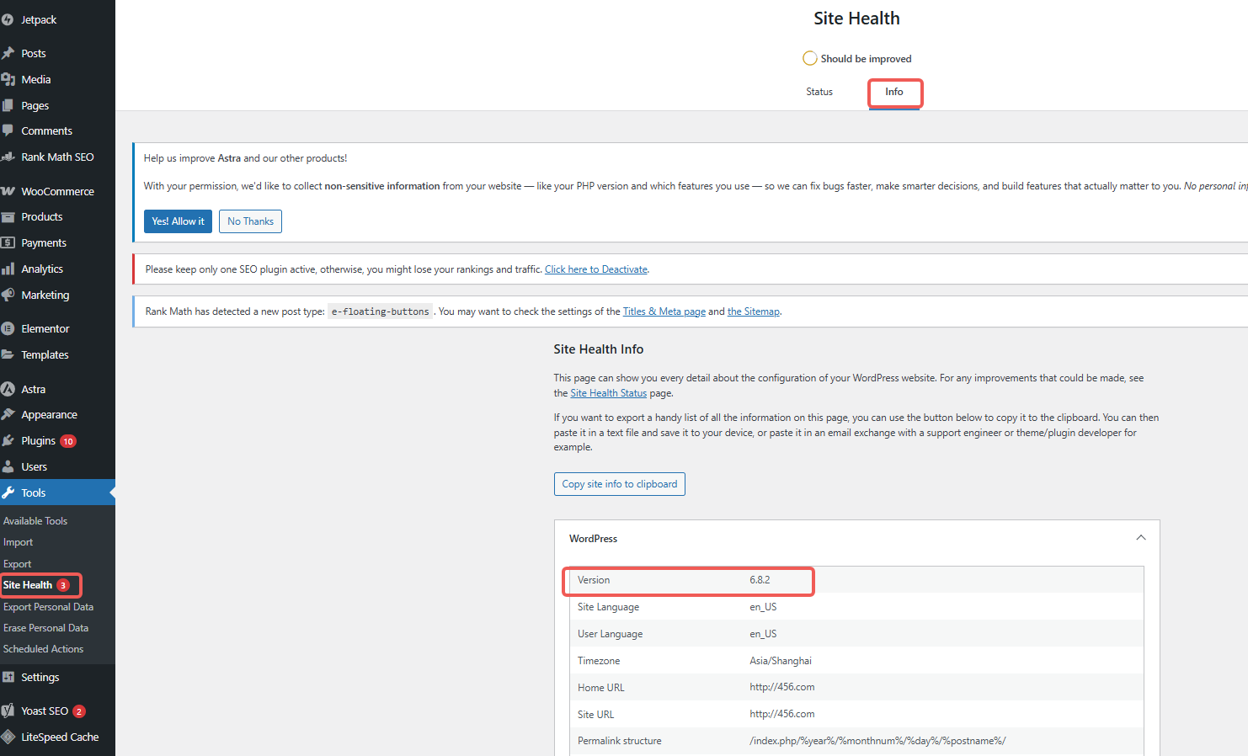The height and width of the screenshot is (756, 1248).
Task: Open Media via its sidebar icon
Action: pos(8,79)
